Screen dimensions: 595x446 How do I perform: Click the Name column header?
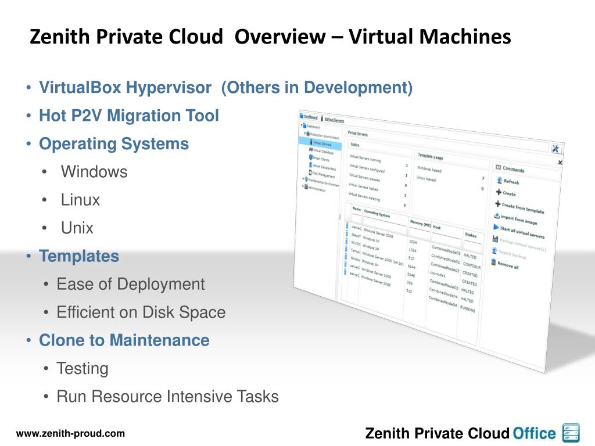point(357,209)
